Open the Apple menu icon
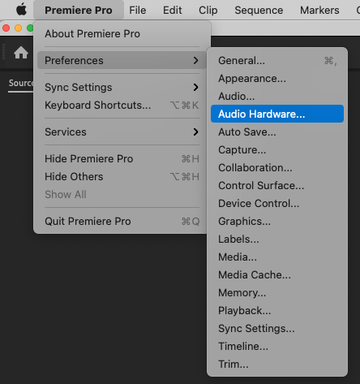The width and height of the screenshot is (360, 384). [x=21, y=10]
